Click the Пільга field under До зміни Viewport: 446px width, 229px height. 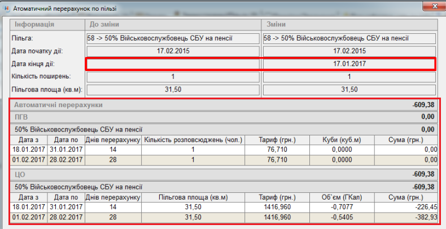[x=173, y=38]
